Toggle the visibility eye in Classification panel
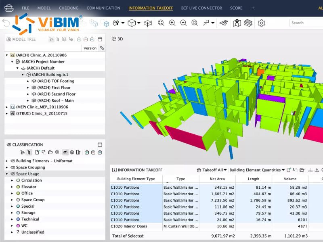This screenshot has width=323, height=242. 65,152
